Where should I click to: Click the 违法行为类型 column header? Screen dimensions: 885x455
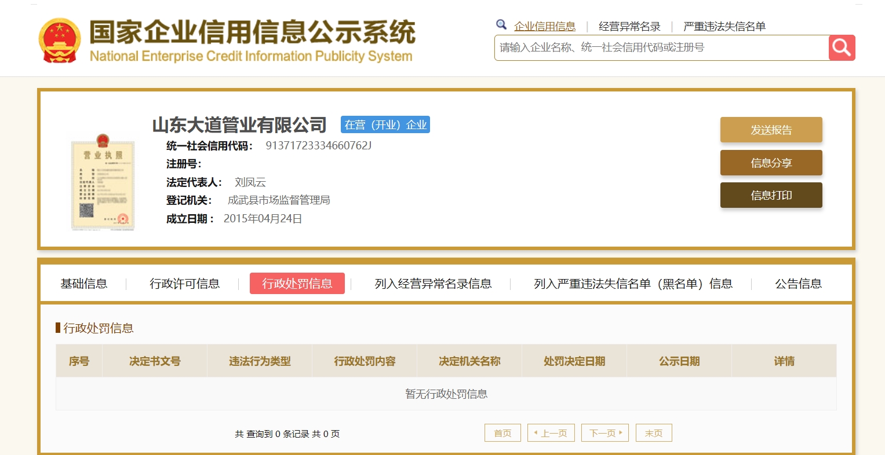pos(260,361)
